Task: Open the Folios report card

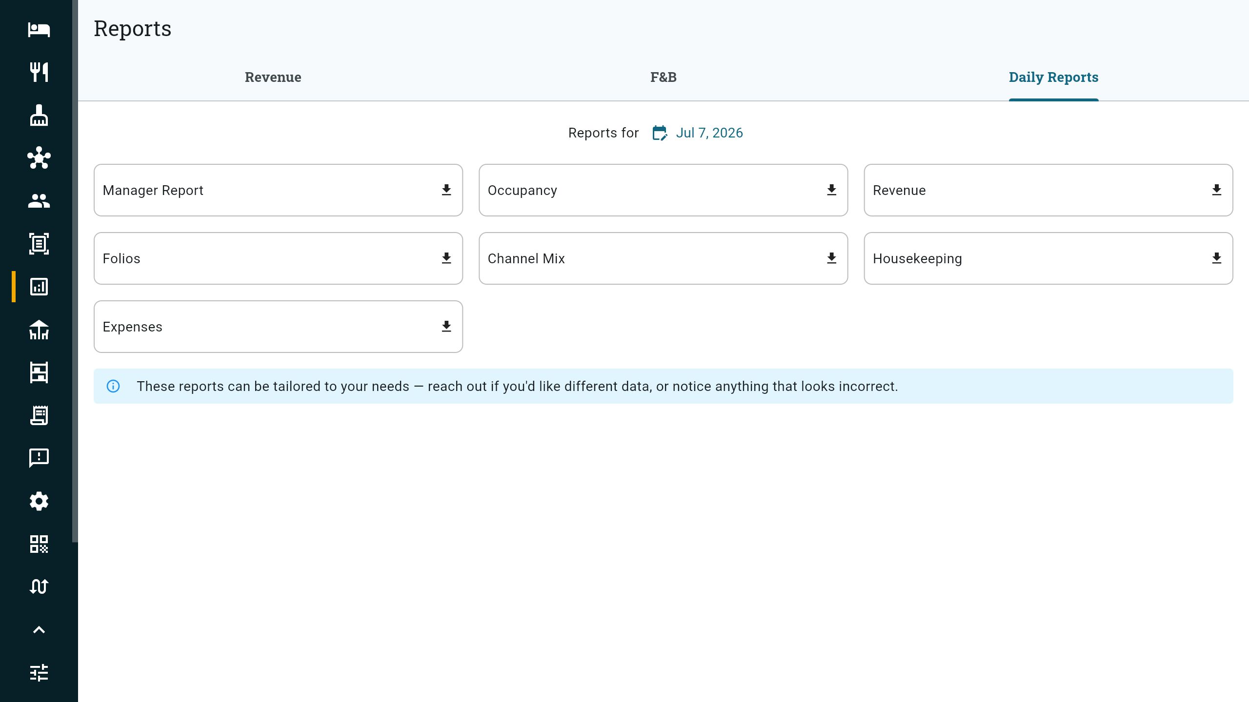Action: pos(278,258)
